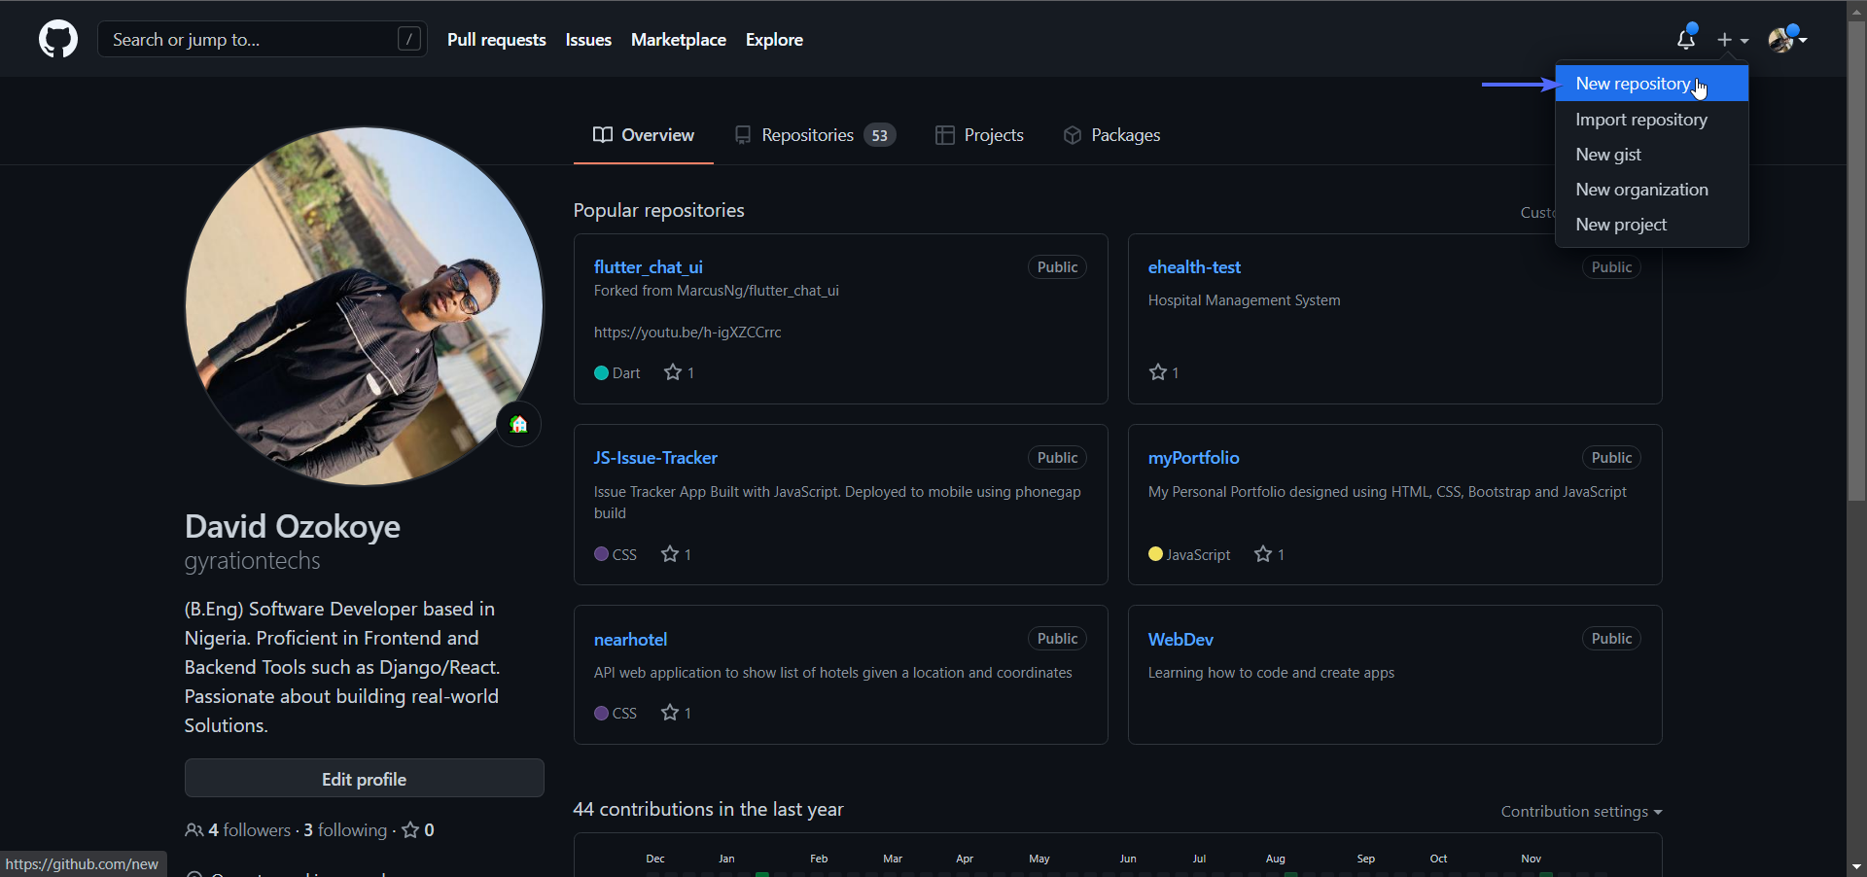Open Pull requests page

pos(496,40)
